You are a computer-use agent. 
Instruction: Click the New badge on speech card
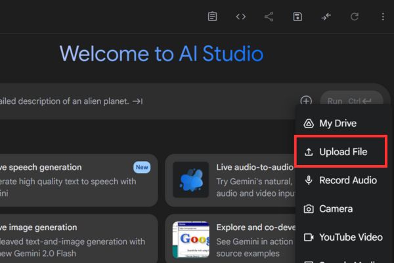point(142,167)
